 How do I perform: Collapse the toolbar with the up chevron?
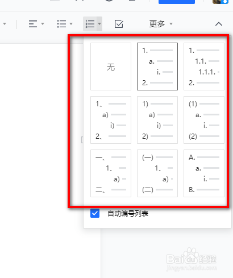[219, 24]
